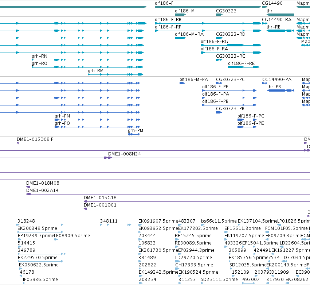Select the 348111 EST label

click(x=109, y=221)
